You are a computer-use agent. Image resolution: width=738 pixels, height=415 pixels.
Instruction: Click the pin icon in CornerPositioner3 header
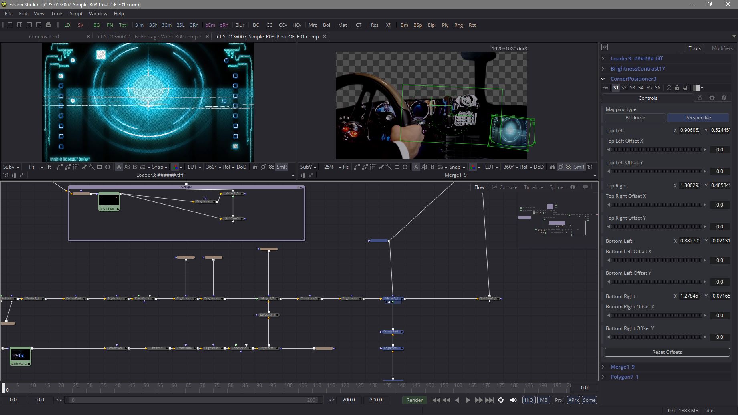pos(606,88)
